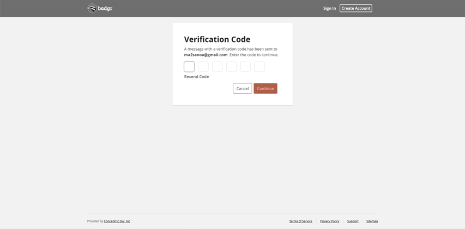Focus the fourth verification code box
Viewport: 465px width, 229px height.
[x=231, y=67]
